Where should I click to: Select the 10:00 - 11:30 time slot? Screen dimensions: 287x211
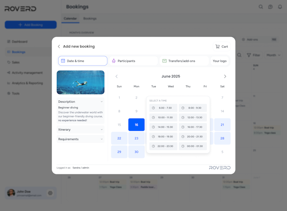click(x=163, y=118)
